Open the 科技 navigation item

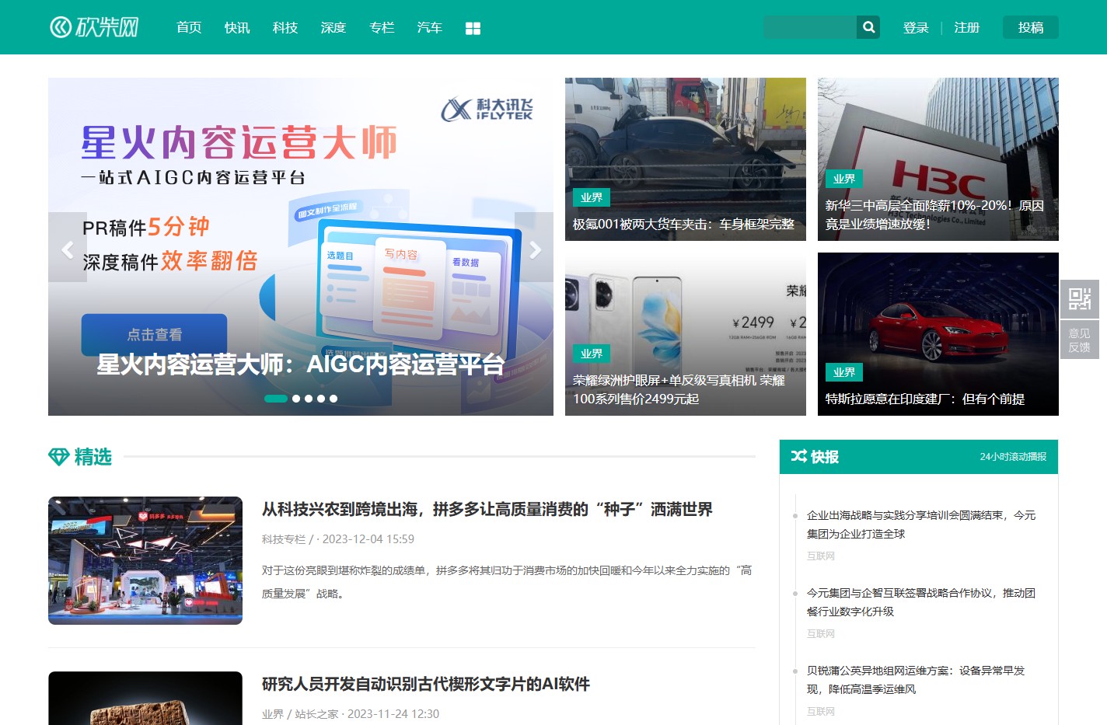tap(285, 27)
